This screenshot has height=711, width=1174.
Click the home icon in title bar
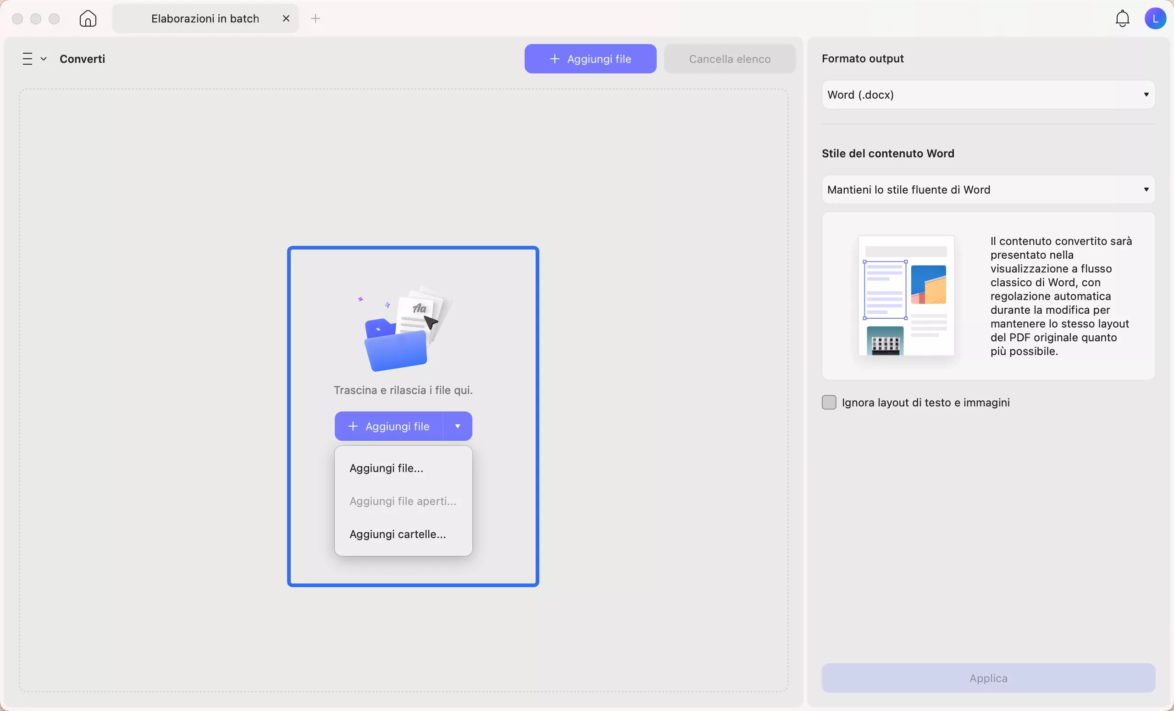click(x=88, y=19)
